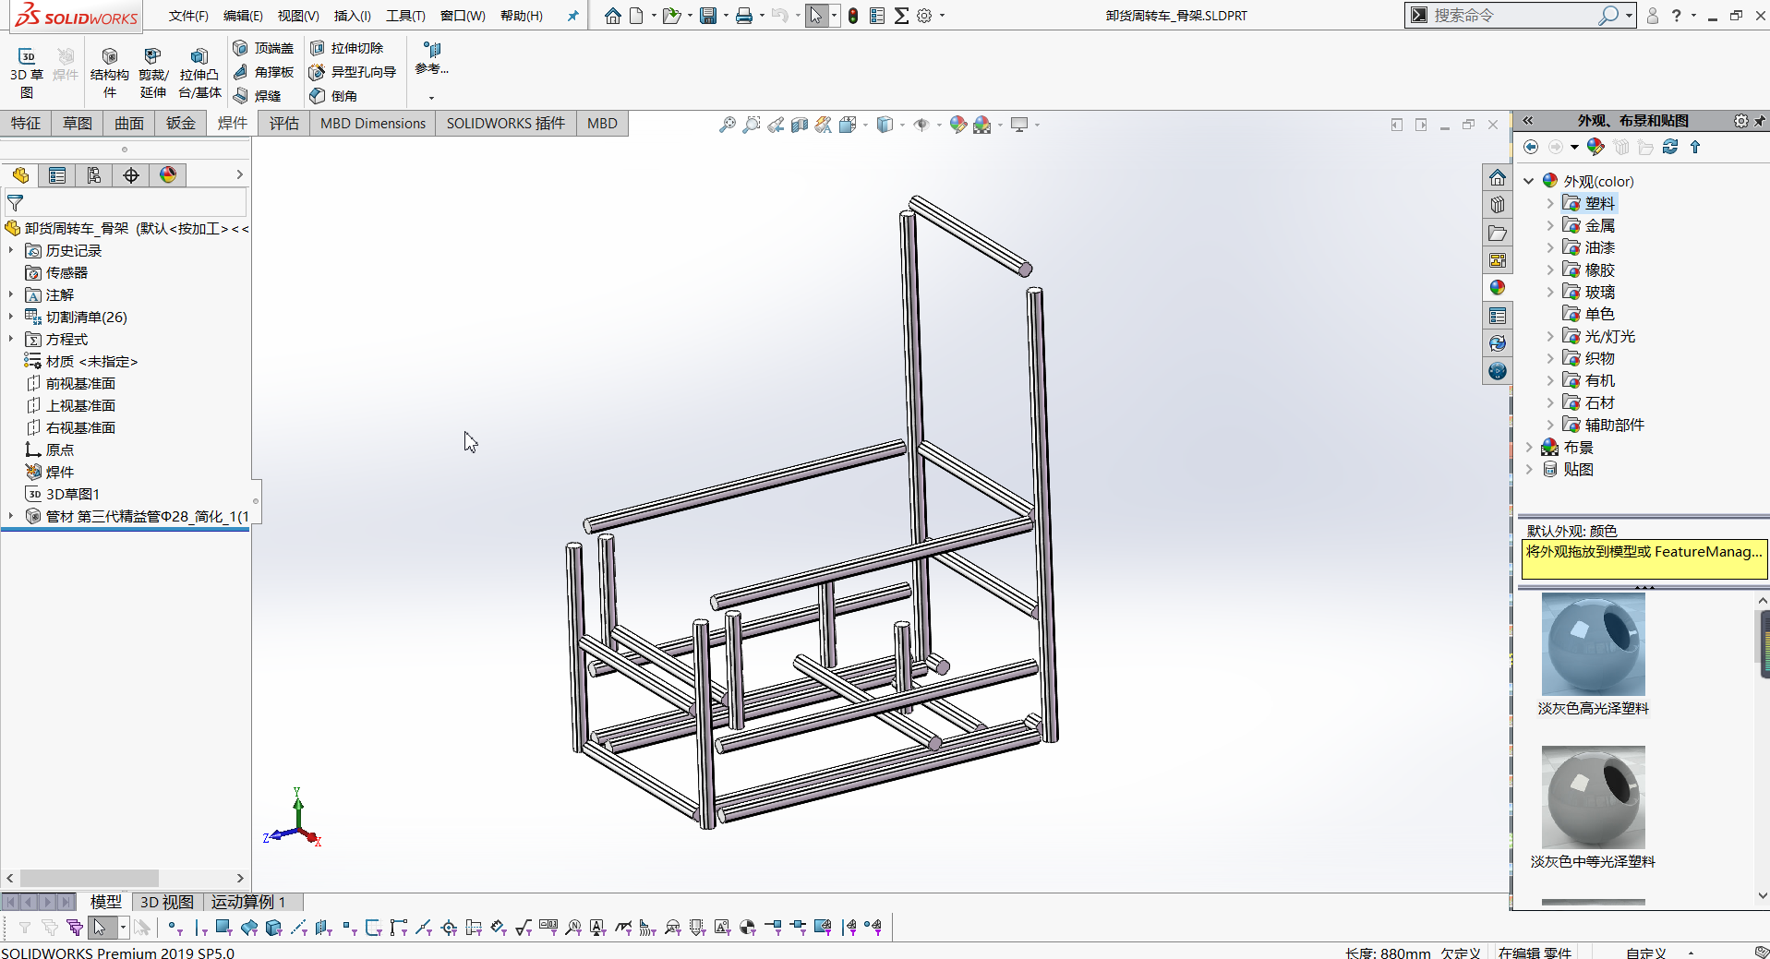The height and width of the screenshot is (959, 1770).
Task: Open the 工具(T) menu
Action: click(405, 16)
